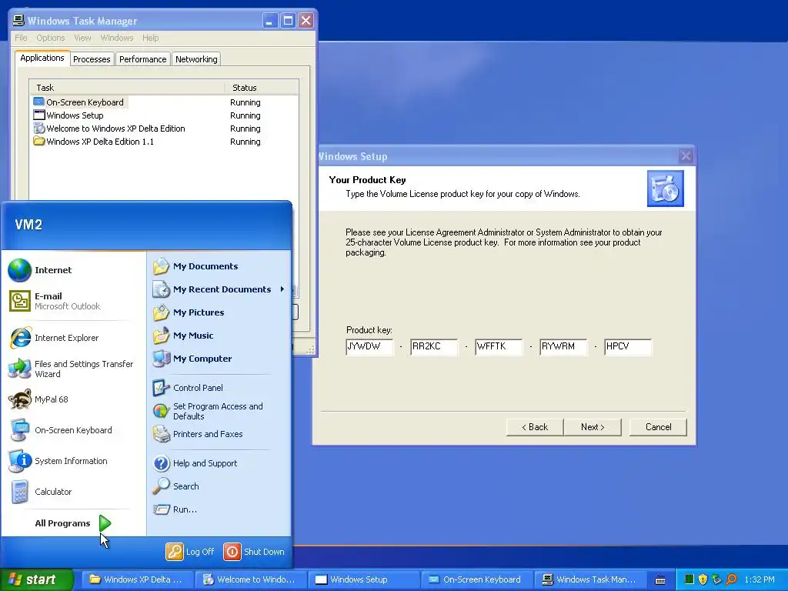Expand My Recent Documents submenu

[x=219, y=289]
